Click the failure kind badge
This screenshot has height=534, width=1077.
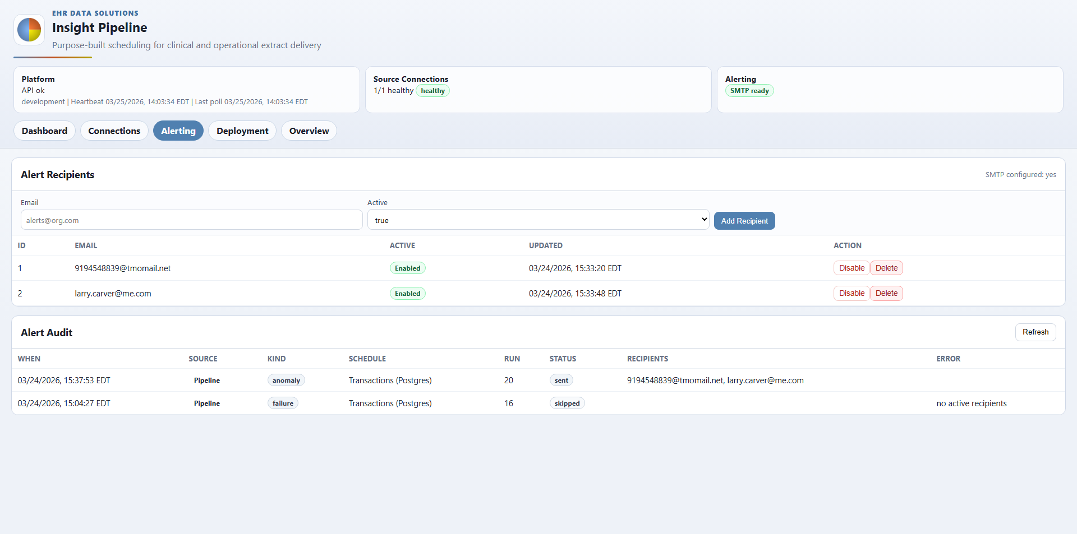tap(282, 403)
